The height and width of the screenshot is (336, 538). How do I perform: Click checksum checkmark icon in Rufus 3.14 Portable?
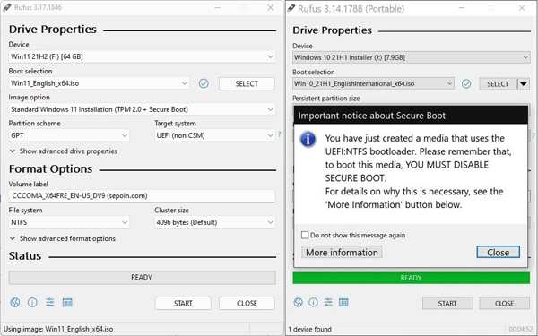466,83
